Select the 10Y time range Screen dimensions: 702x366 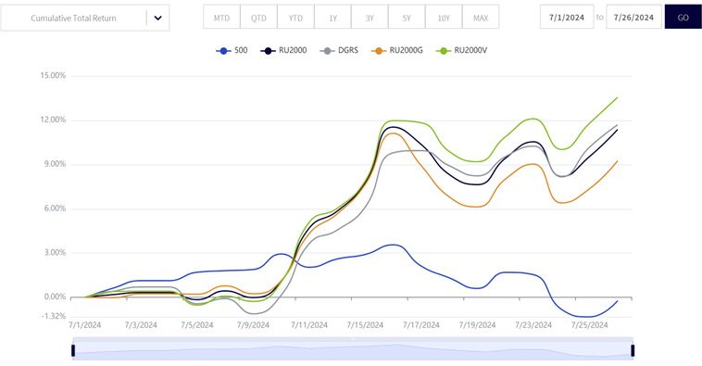tap(444, 18)
